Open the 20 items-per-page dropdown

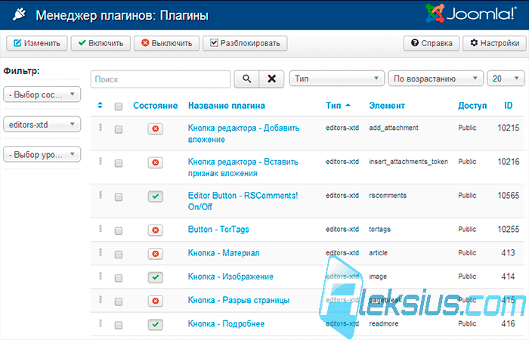pos(506,79)
